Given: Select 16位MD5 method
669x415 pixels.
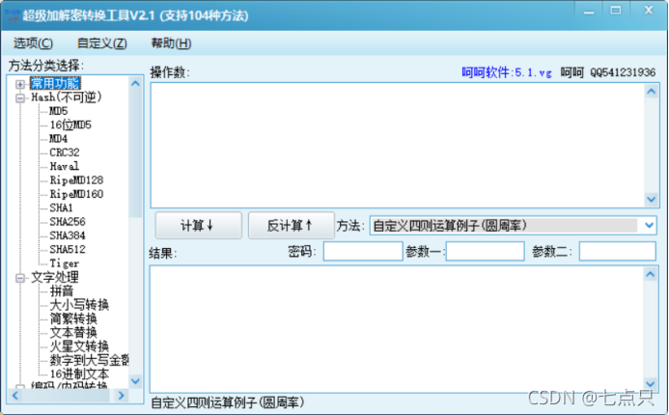Looking at the screenshot, I should (70, 124).
